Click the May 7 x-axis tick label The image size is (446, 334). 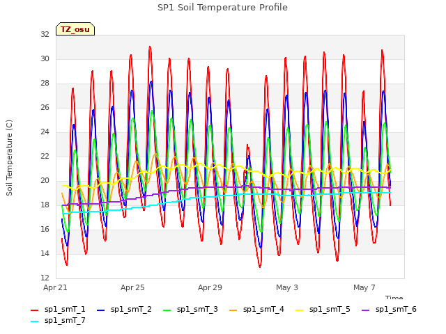click(x=364, y=287)
